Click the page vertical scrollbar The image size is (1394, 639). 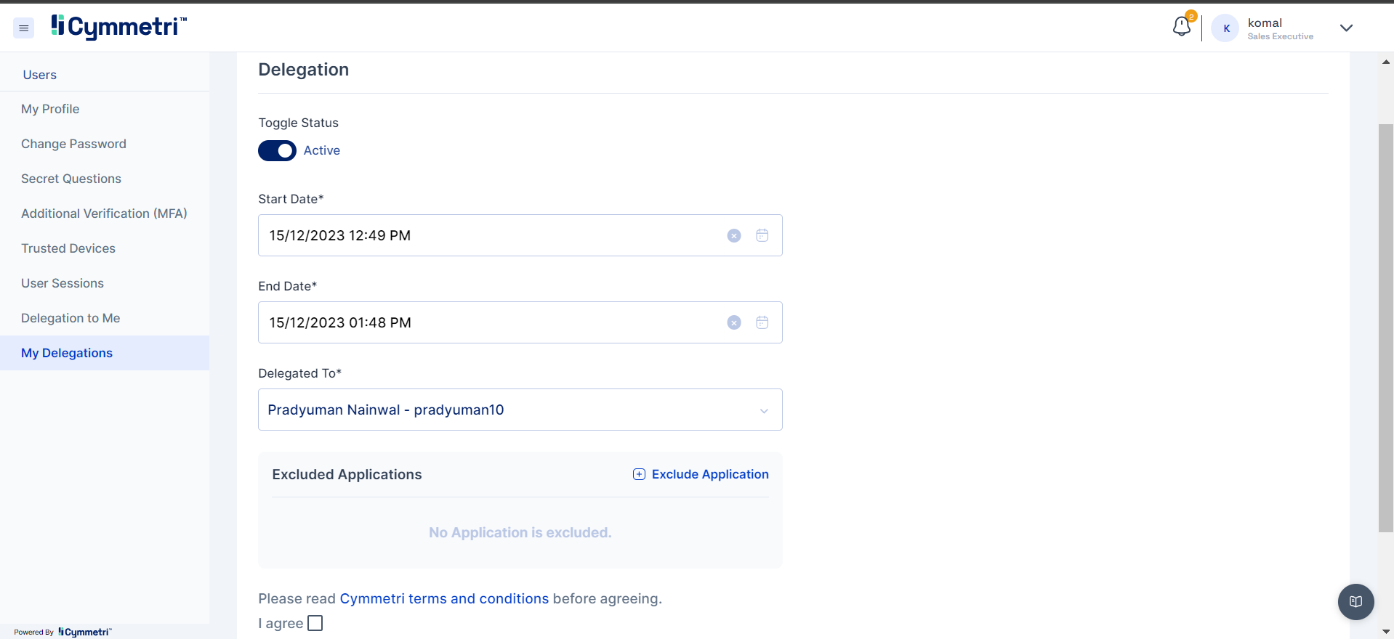click(x=1385, y=327)
